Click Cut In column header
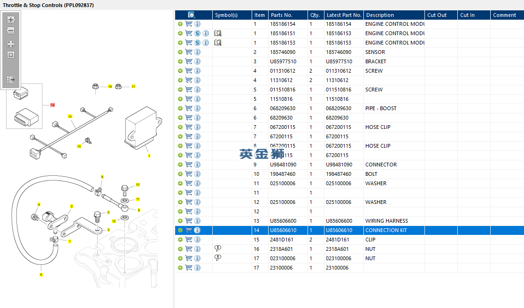524x308 pixels. click(x=474, y=15)
